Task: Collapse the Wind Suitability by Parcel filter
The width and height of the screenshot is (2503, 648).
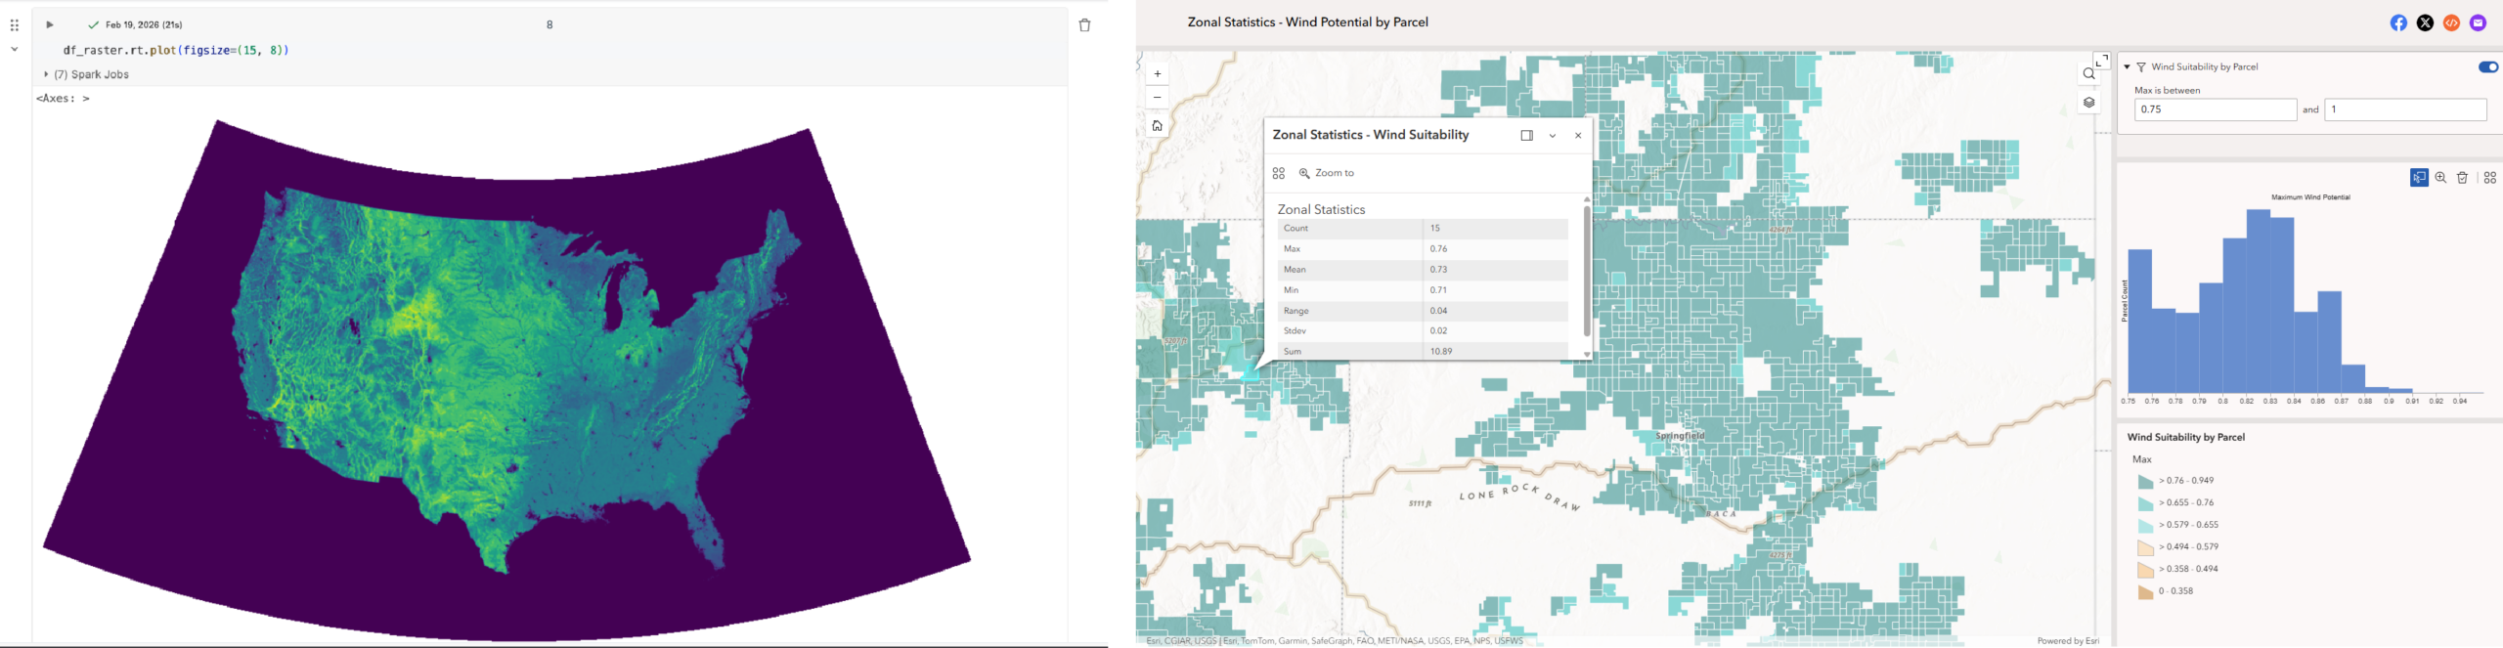Action: 2127,66
